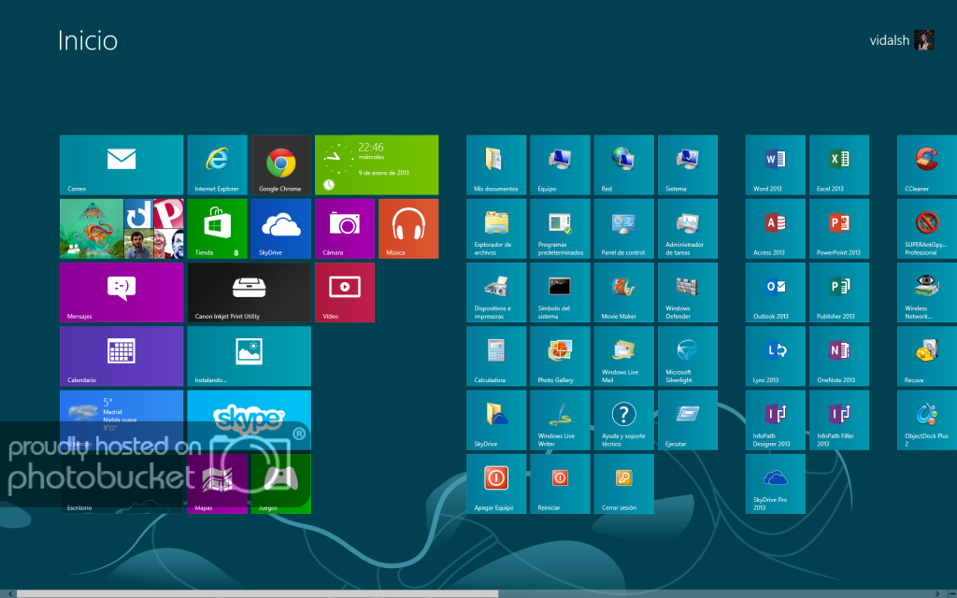
Task: Click the Reiniciar tile
Action: [560, 483]
